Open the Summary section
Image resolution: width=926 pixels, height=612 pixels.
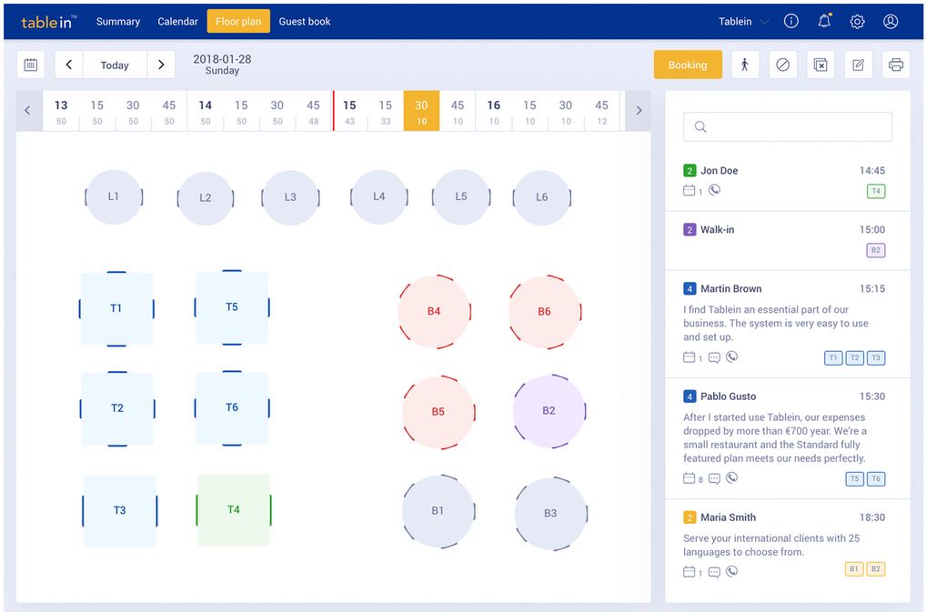click(x=117, y=21)
